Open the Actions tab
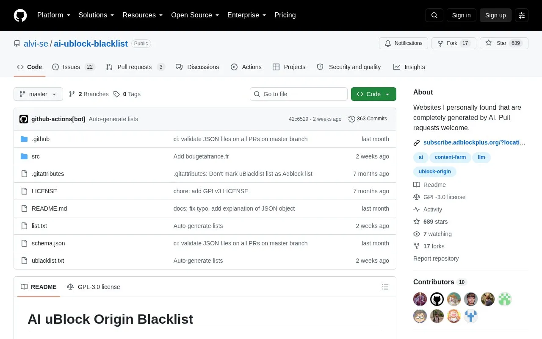Screen dimensions: 542x339 [x=246, y=67]
